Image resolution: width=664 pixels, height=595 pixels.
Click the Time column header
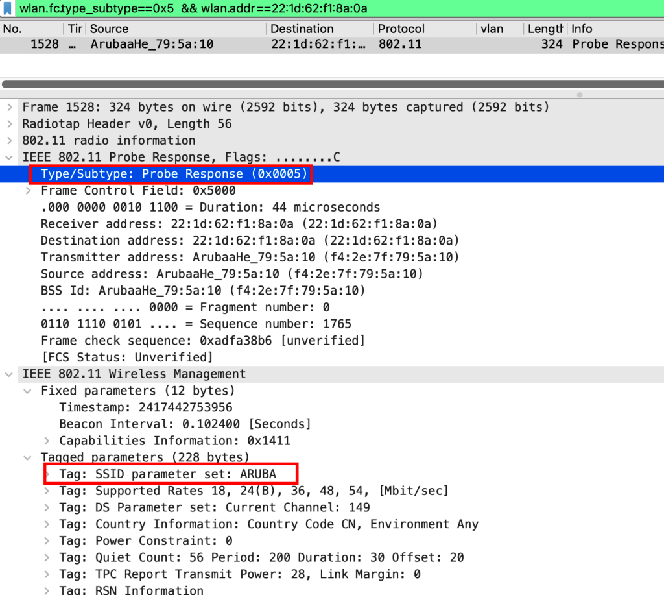pos(75,29)
